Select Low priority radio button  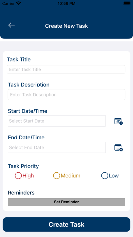point(105,176)
